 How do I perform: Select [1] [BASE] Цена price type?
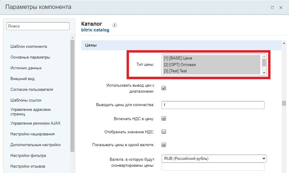click(x=212, y=58)
